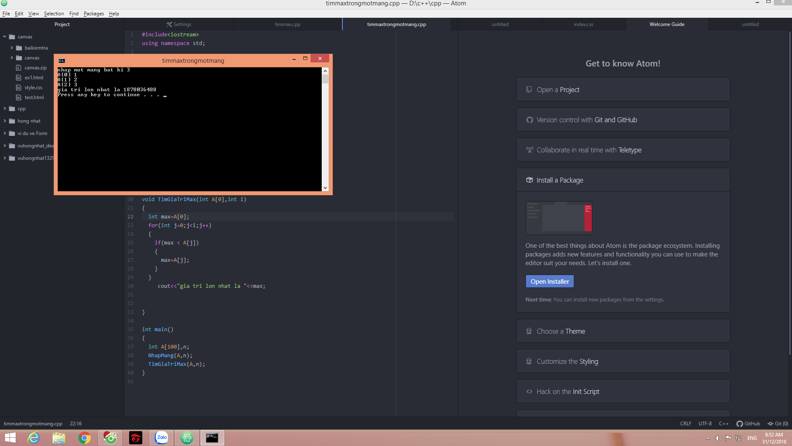Open Zalo app from taskbar
792x446 pixels.
[161, 438]
